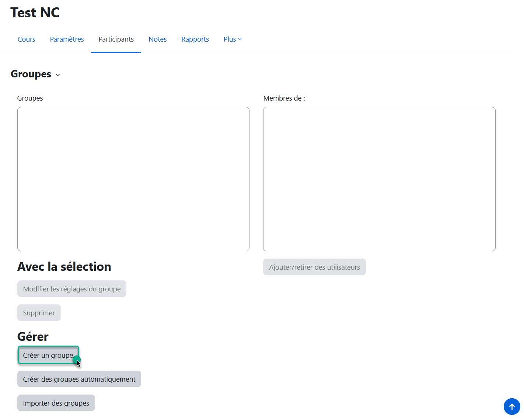Click Importer des groupes button
Image resolution: width=524 pixels, height=420 pixels.
(x=56, y=403)
